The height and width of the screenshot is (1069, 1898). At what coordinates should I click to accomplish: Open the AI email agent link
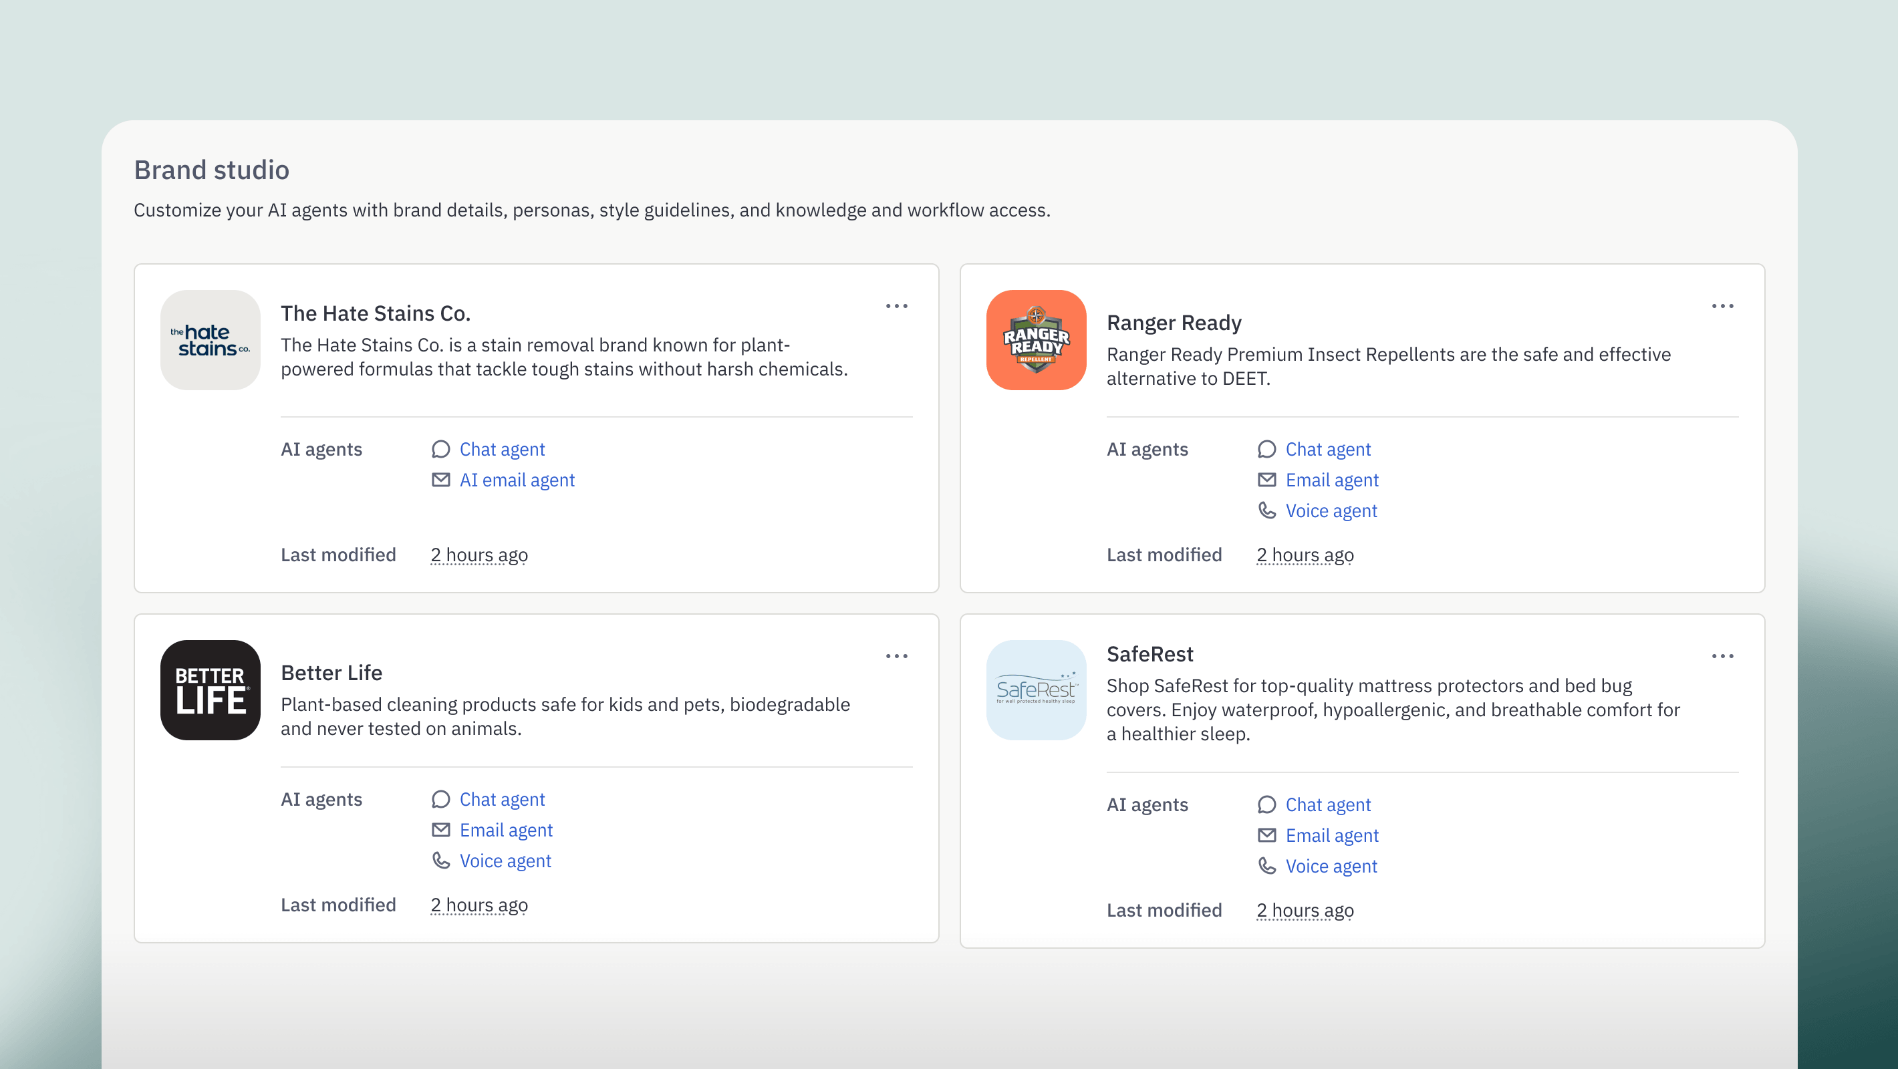[x=517, y=480]
